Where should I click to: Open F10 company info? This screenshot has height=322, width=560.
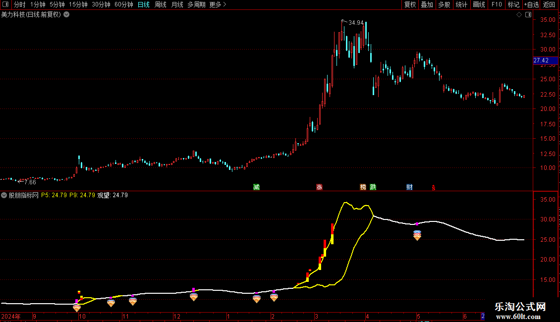497,4
